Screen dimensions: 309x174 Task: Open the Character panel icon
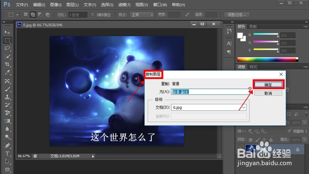[x=229, y=43]
